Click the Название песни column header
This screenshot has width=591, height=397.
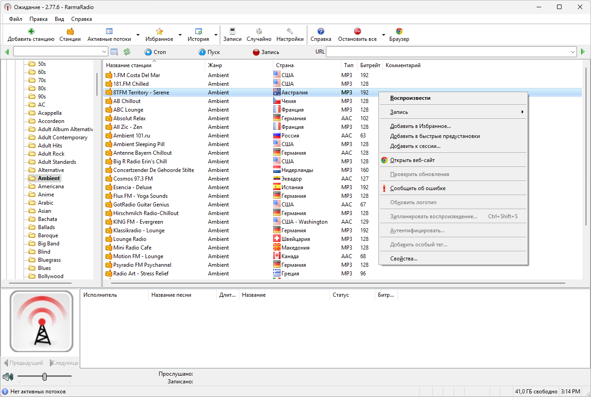(x=182, y=295)
